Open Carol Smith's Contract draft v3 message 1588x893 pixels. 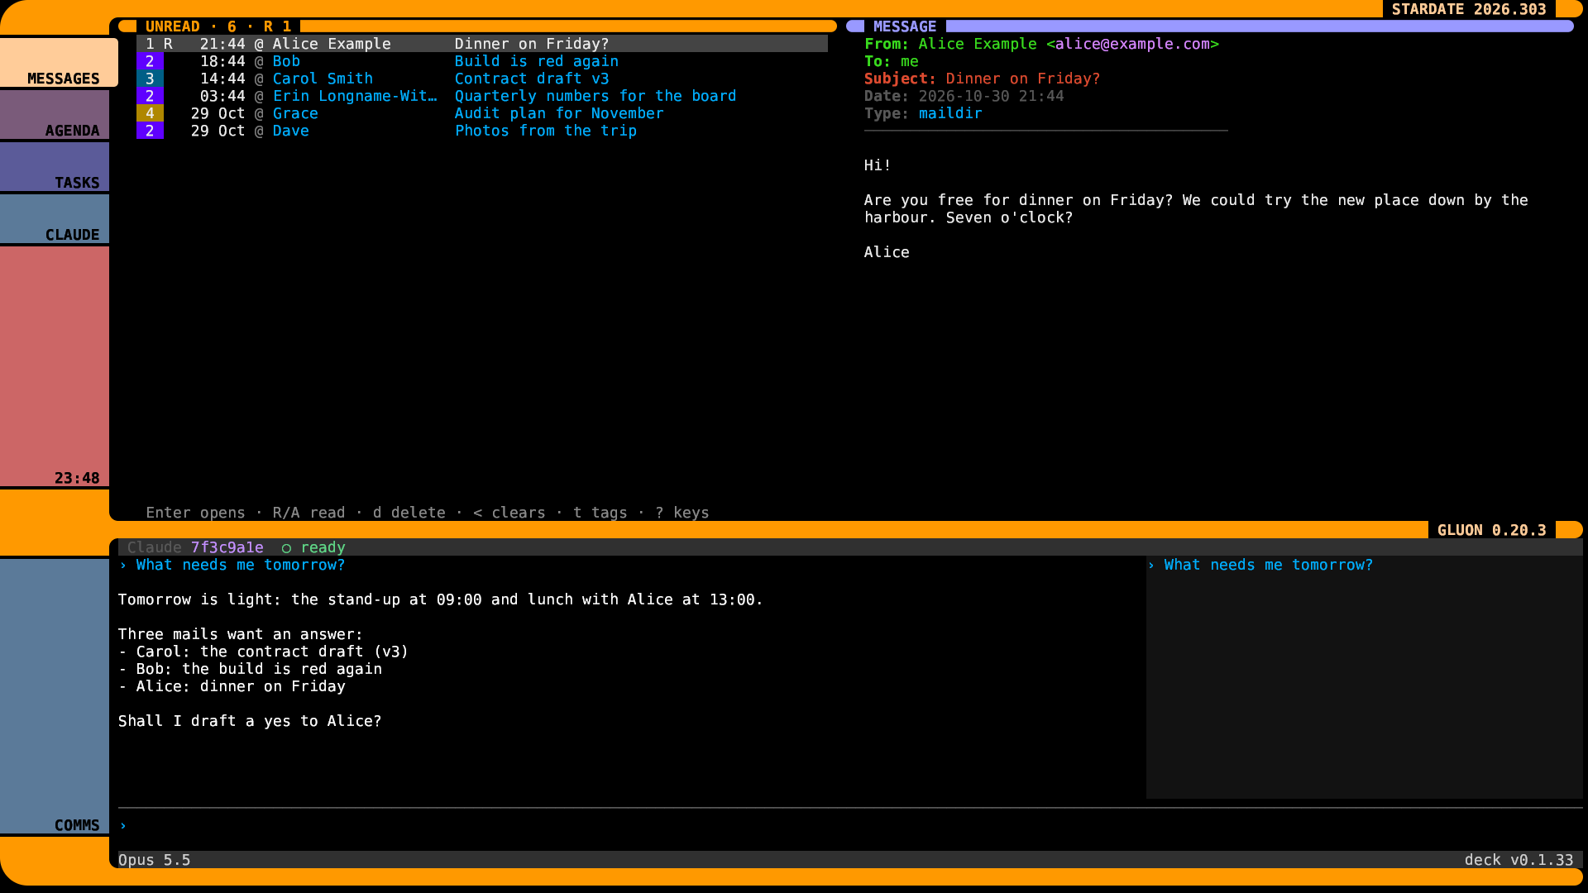[x=482, y=79]
